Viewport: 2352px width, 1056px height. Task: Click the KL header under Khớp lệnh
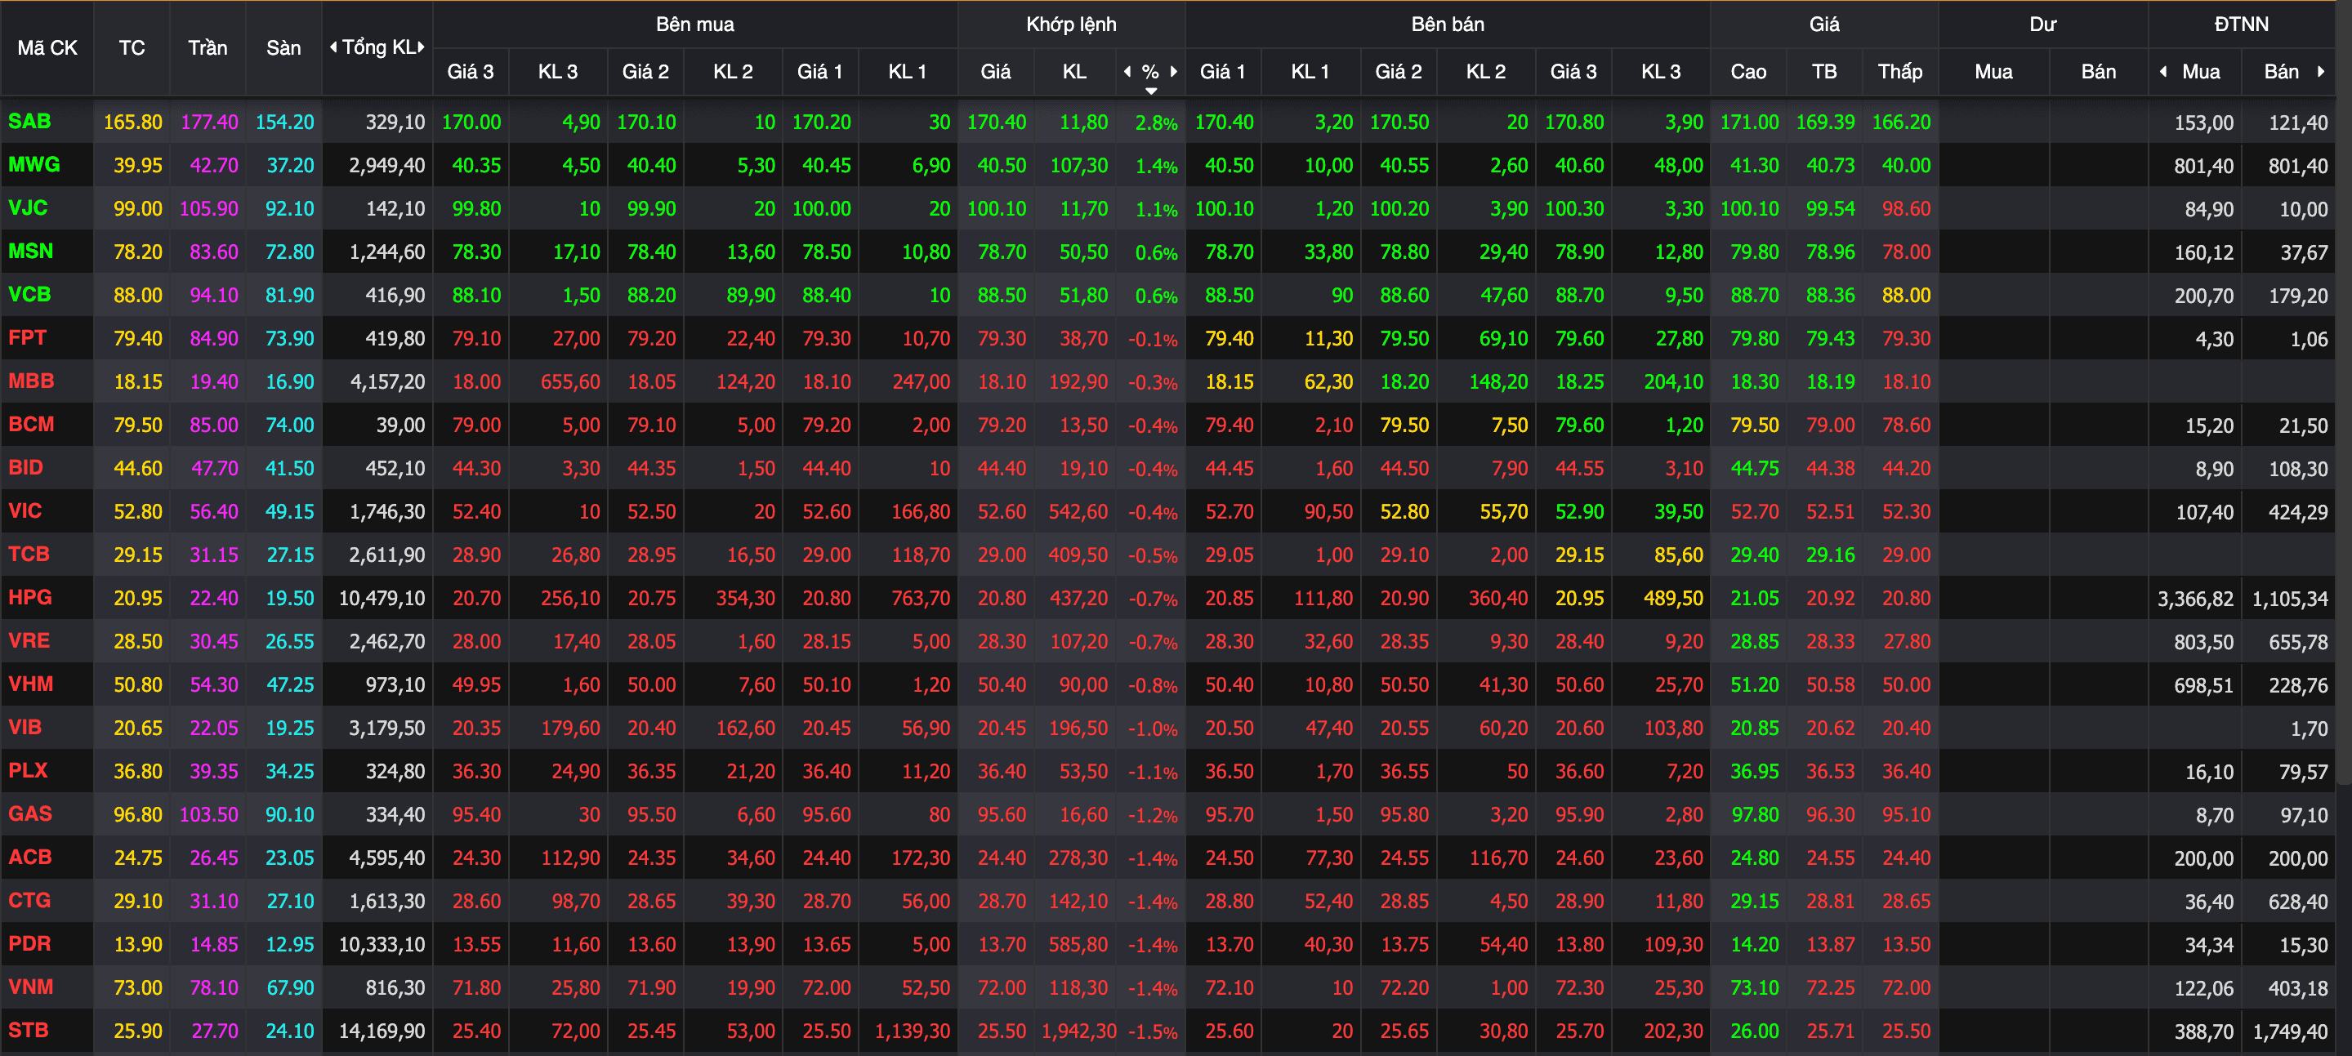[x=1073, y=71]
